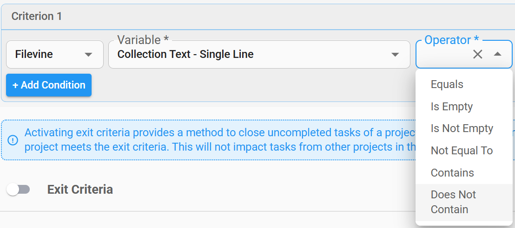
Task: Click the Variable field's dropdown arrow
Action: (395, 55)
